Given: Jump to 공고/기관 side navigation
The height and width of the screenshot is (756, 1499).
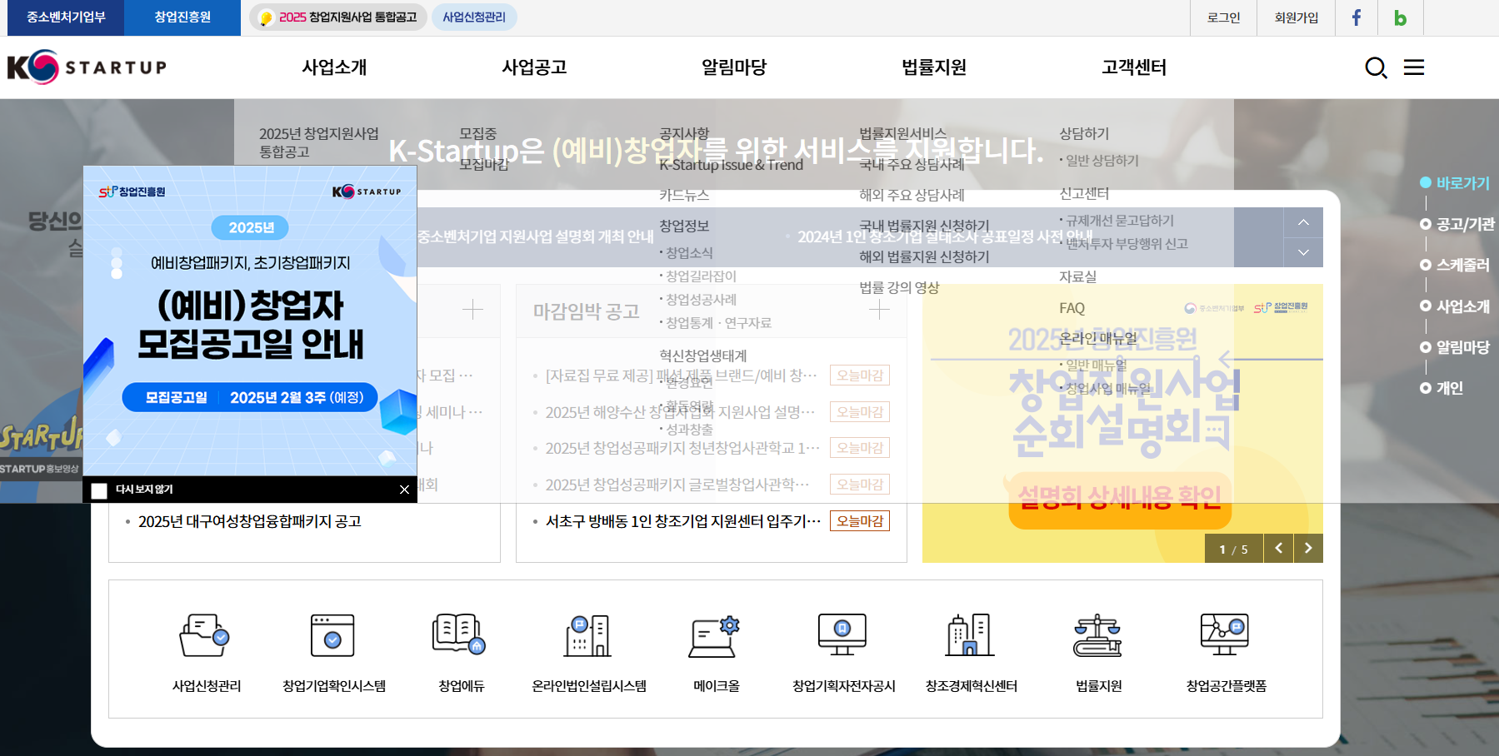Looking at the screenshot, I should pyautogui.click(x=1457, y=224).
